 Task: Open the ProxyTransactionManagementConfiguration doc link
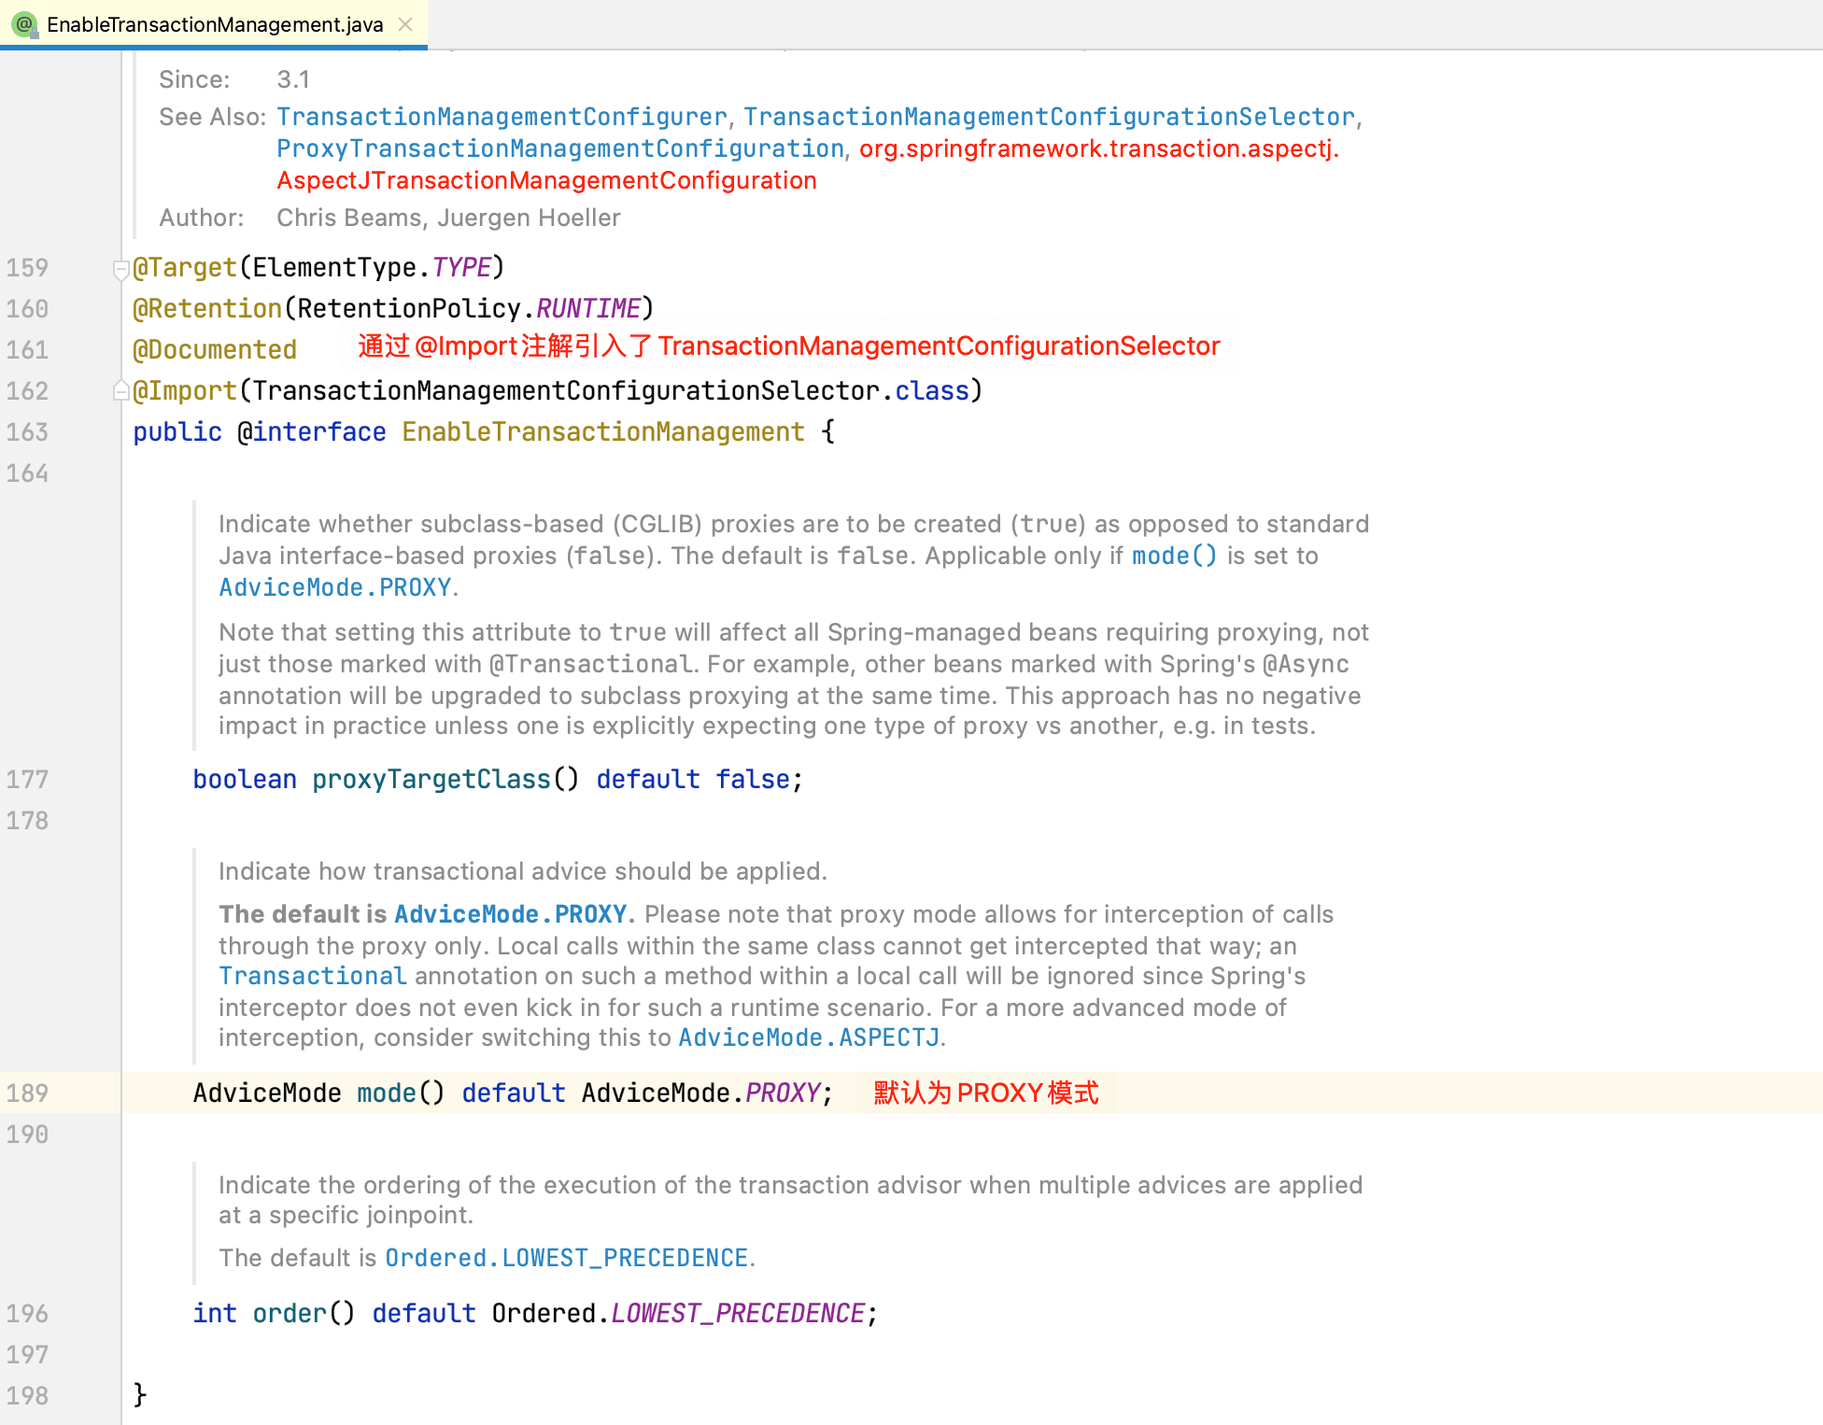559,148
